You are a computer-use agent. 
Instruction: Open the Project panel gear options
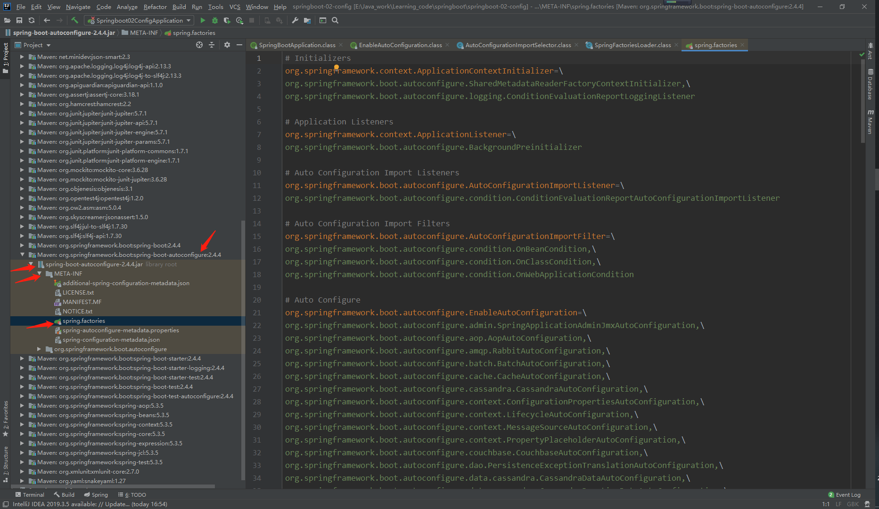pos(227,45)
